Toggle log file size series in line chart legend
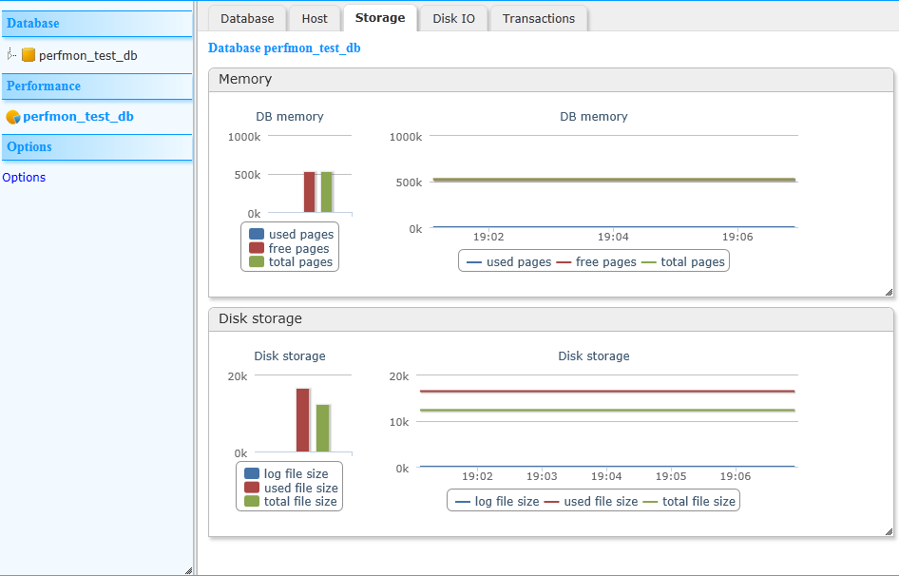 (497, 502)
